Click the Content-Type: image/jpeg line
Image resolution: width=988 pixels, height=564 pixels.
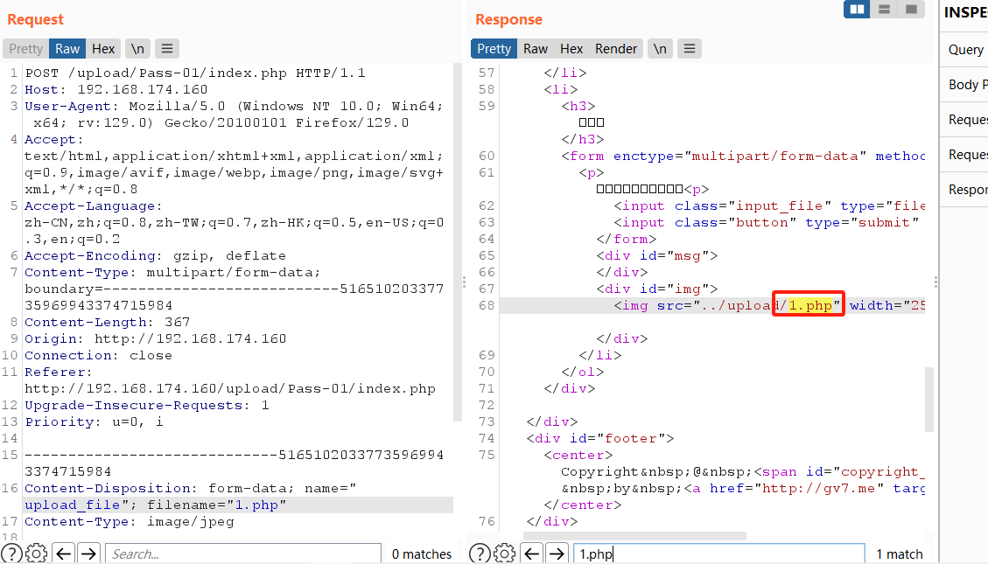pyautogui.click(x=130, y=522)
